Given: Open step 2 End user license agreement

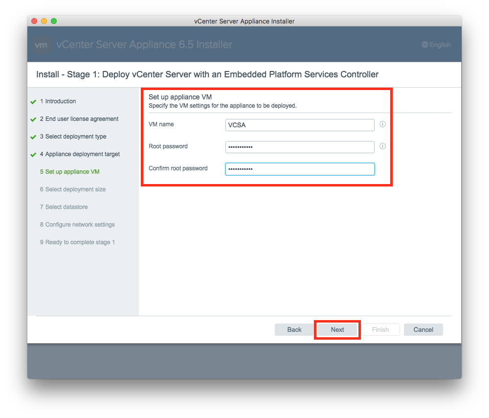Looking at the screenshot, I should pos(79,119).
